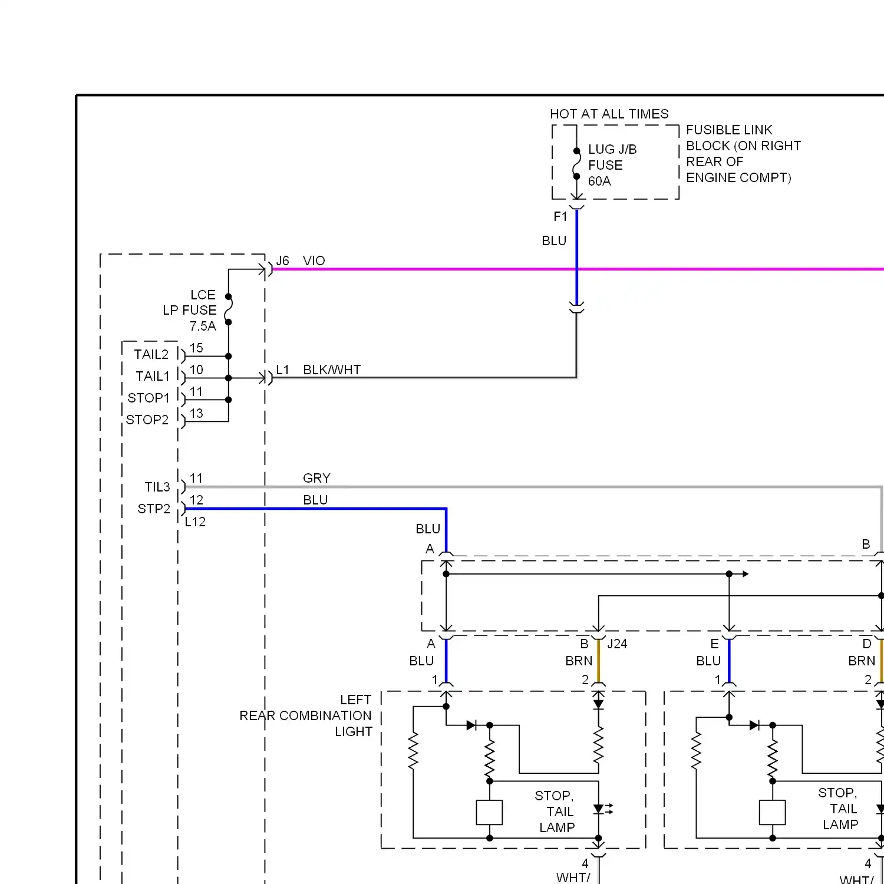Click the STOP2 terminal label
Image resolution: width=884 pixels, height=884 pixels.
click(147, 420)
